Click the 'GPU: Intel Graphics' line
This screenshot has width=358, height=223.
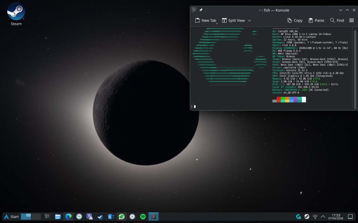[x=302, y=76]
